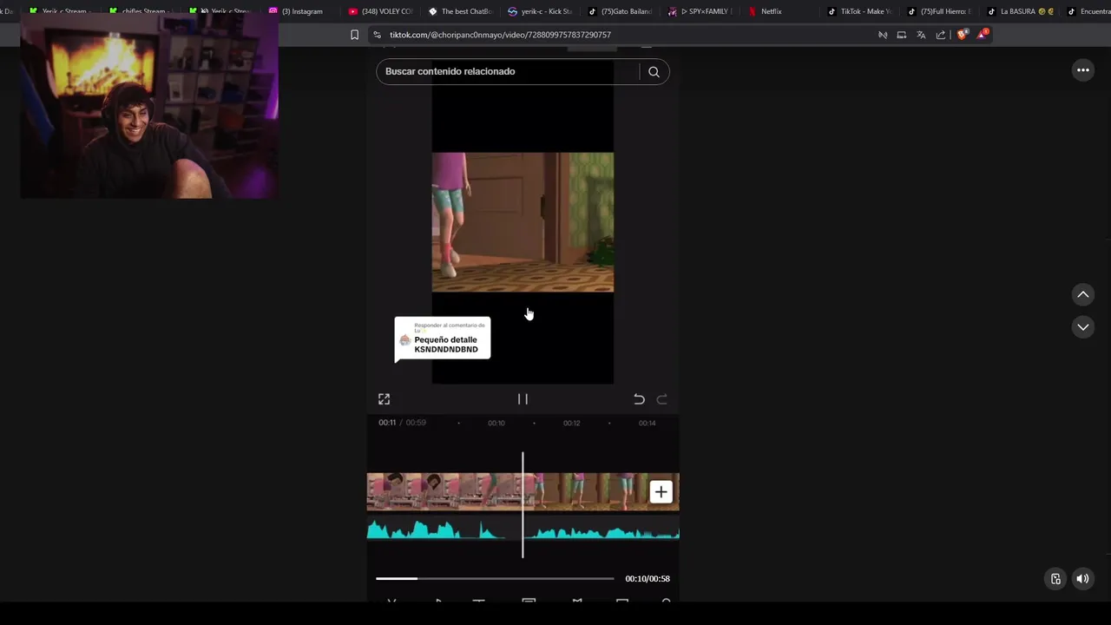Image resolution: width=1111 pixels, height=625 pixels.
Task: Click the 'Pequeño detalle' comment reply sticker
Action: [443, 339]
